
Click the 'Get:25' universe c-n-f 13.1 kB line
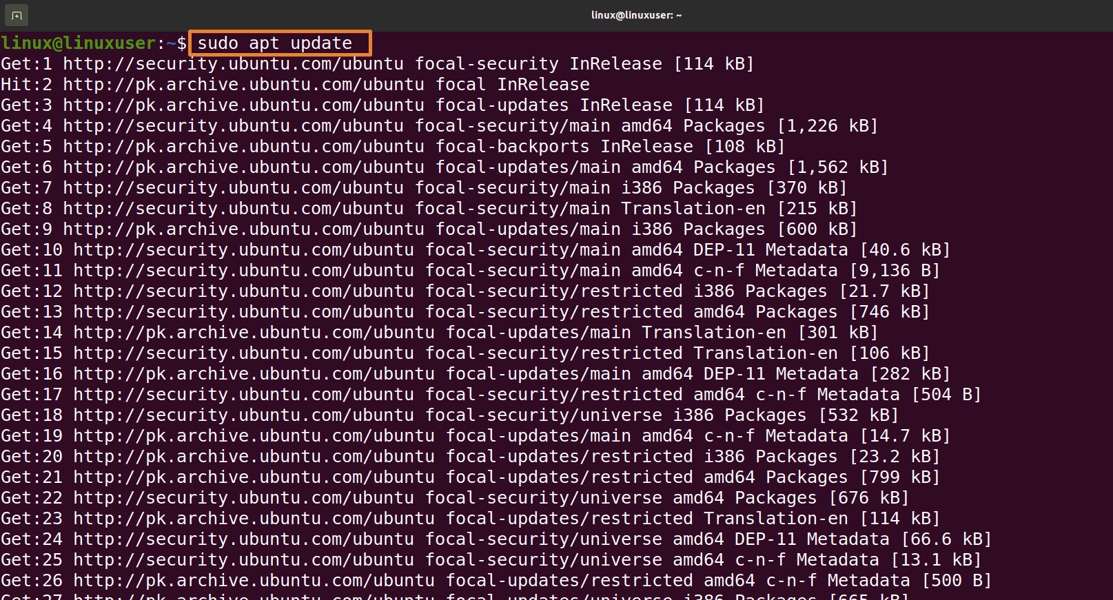(491, 560)
